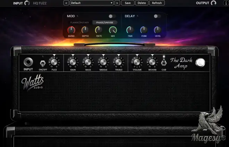This screenshot has height=147, width=229.
Task: Click the OUTPUT level knob in top bar
Action: (x=213, y=3)
